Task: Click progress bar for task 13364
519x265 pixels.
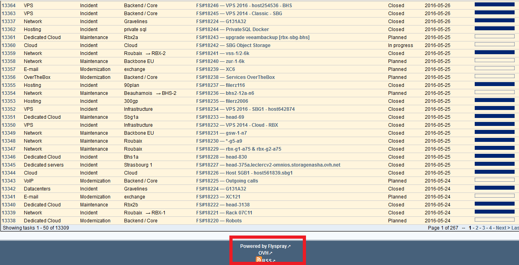Action: 495,4
